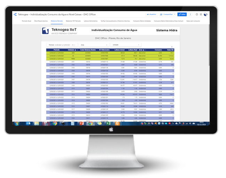Click the DHC Office - Pilares, Rio de Janeiro subtitle
Viewport: 226px width, 178px height.
pos(113,38)
